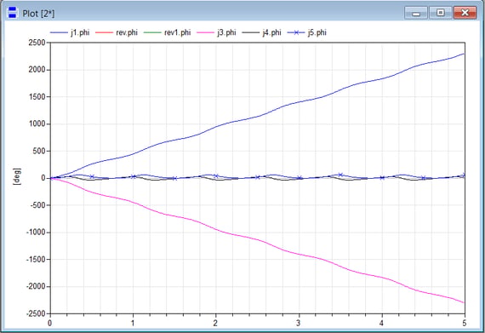Screen dimensions: 485x333
Task: Click the x-axis tick label 2
Action: 215,323
